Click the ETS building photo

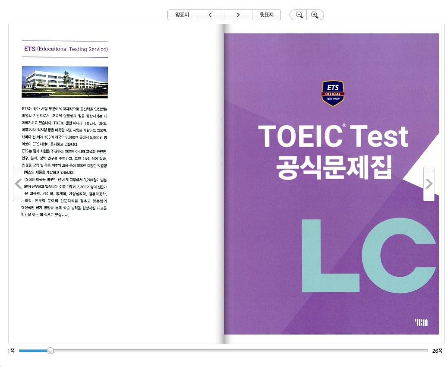[65, 82]
